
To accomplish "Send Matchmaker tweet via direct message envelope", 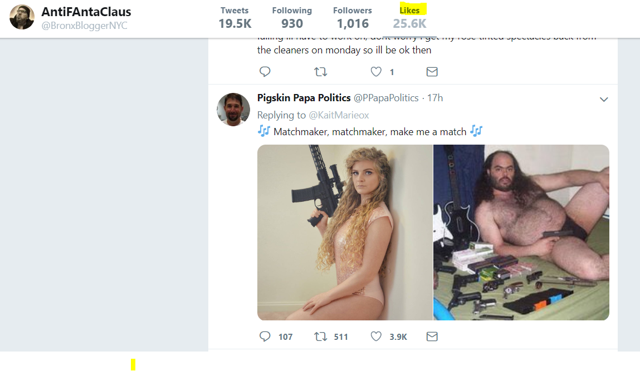I will (432, 337).
